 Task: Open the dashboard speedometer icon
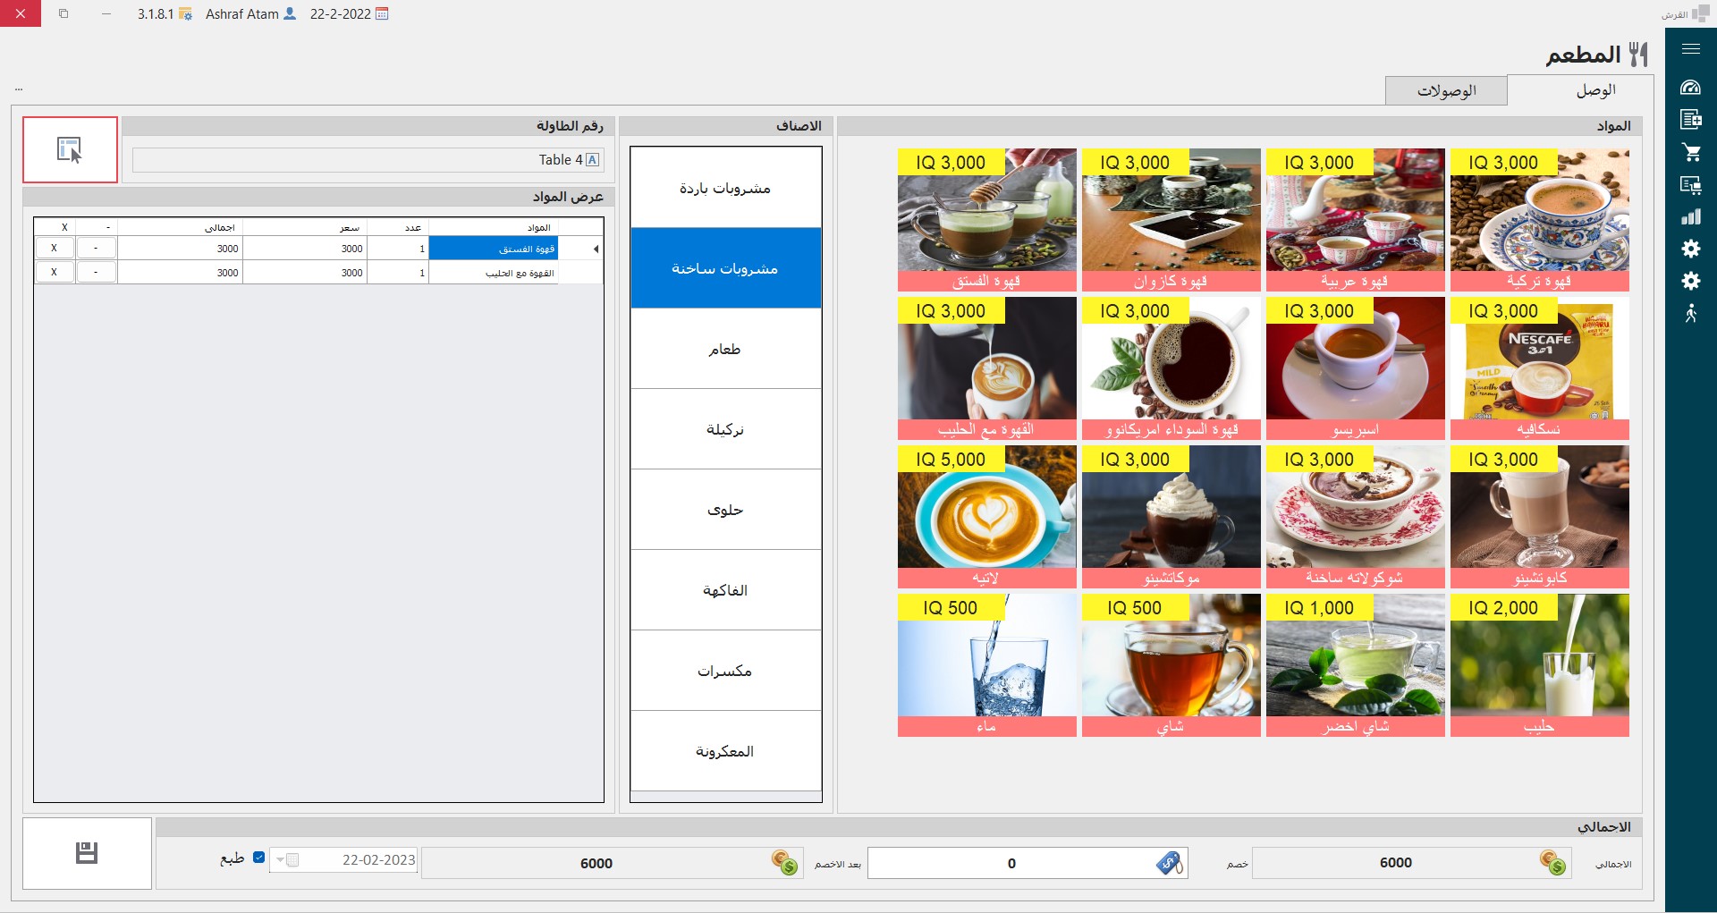tap(1690, 88)
